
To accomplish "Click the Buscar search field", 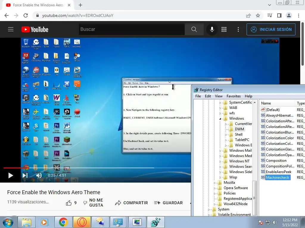I will pyautogui.click(x=131, y=29).
